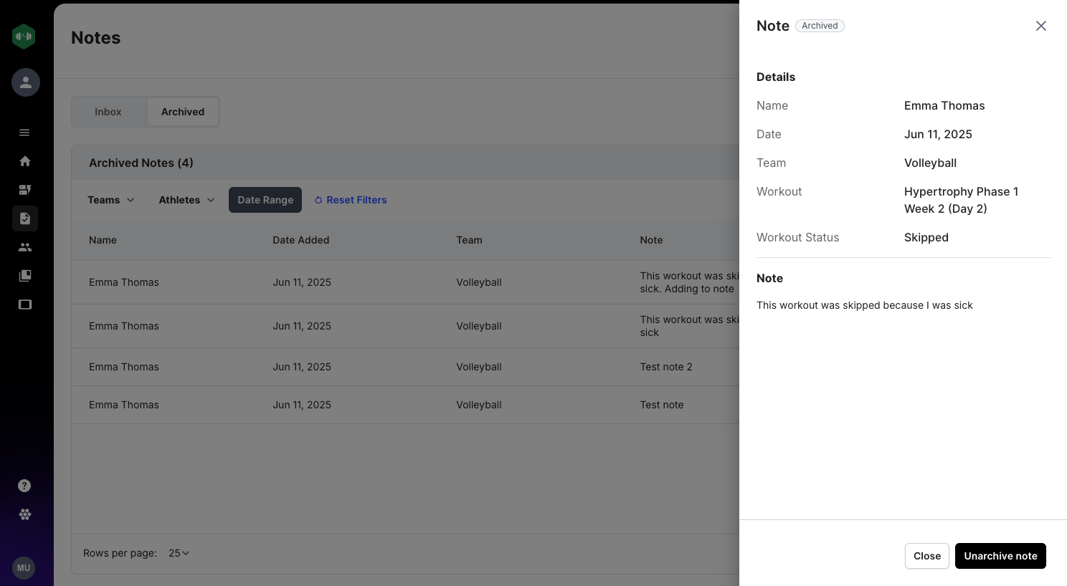1067x586 pixels.
Task: Close the Note panel with X icon
Action: coord(1041,26)
